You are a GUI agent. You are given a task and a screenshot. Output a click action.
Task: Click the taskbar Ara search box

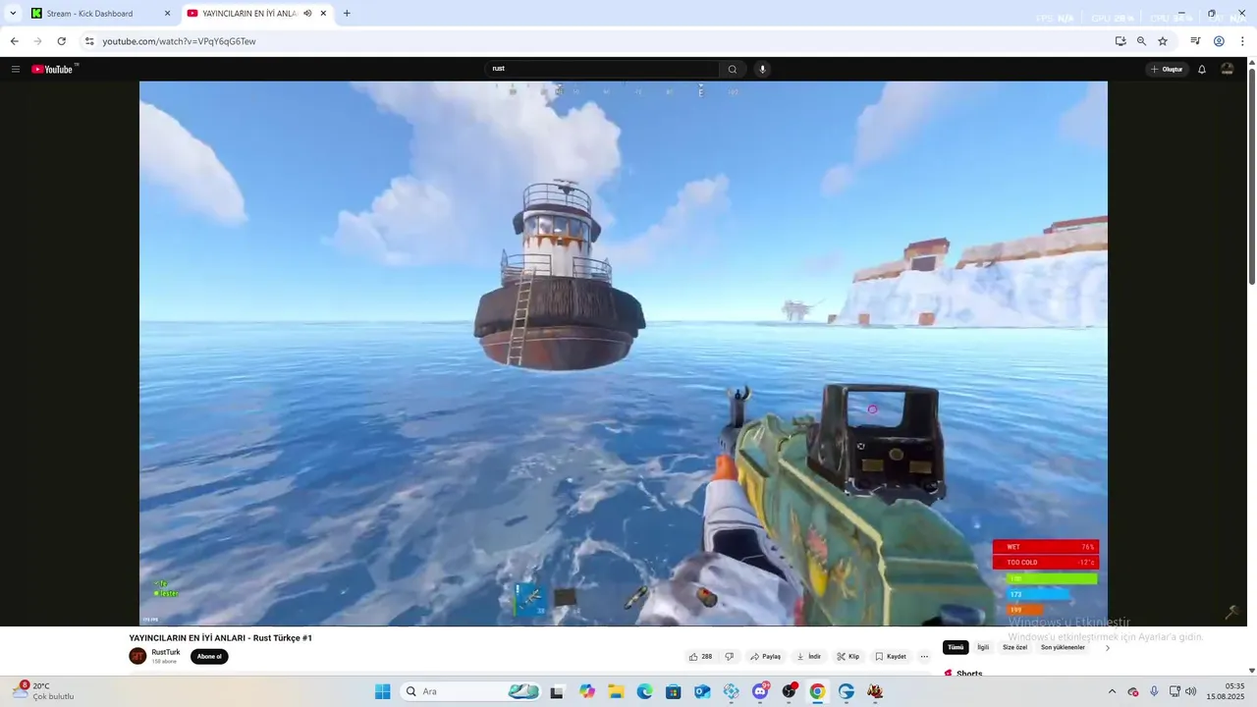[x=471, y=691]
